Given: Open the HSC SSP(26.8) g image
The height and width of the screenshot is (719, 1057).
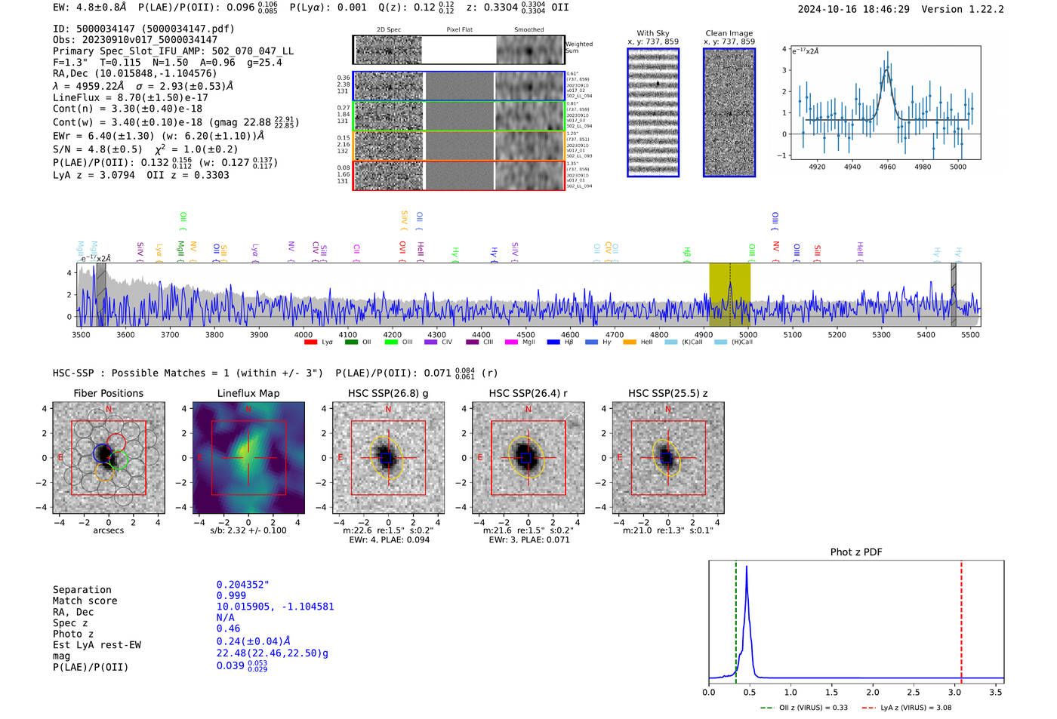Looking at the screenshot, I should 389,458.
